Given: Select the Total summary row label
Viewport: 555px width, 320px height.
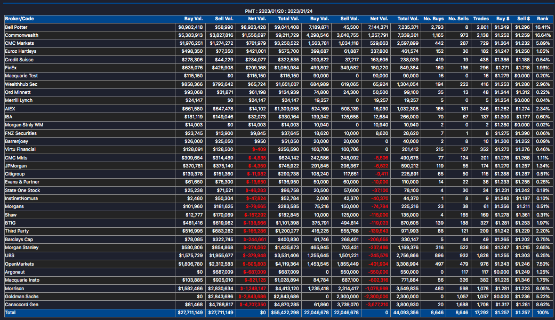Looking at the screenshot, I should [x=10, y=313].
